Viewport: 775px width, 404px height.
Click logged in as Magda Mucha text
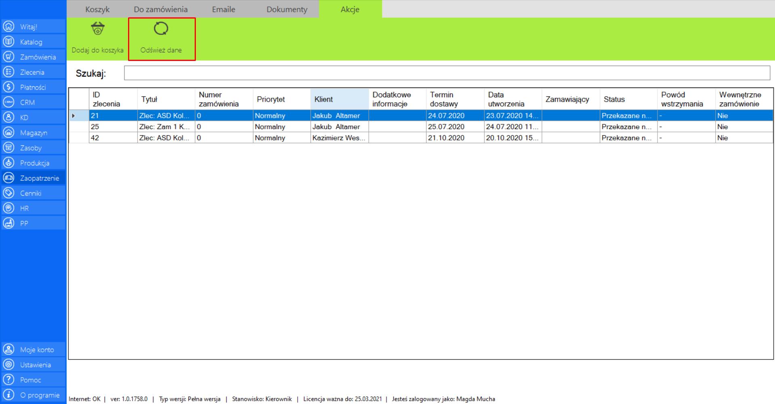[x=443, y=399]
